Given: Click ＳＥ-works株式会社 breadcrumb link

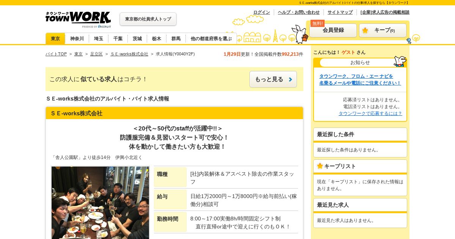Looking at the screenshot, I should pos(129,54).
